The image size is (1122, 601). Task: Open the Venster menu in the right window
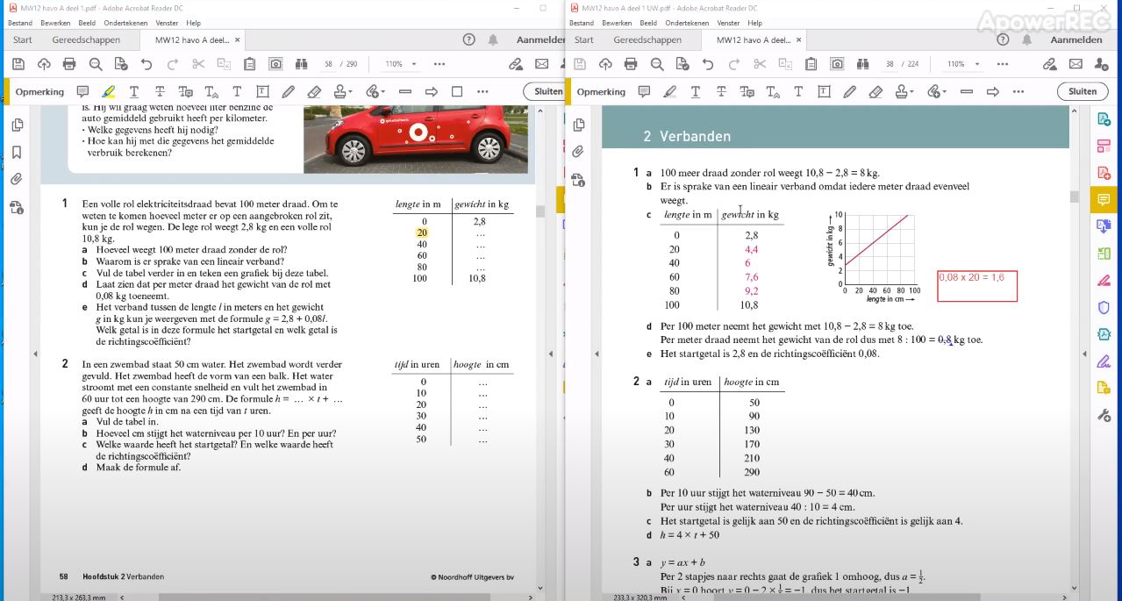pyautogui.click(x=729, y=23)
